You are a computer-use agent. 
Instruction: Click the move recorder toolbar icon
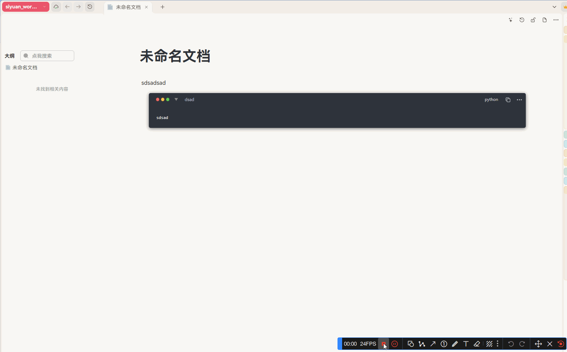(538, 344)
